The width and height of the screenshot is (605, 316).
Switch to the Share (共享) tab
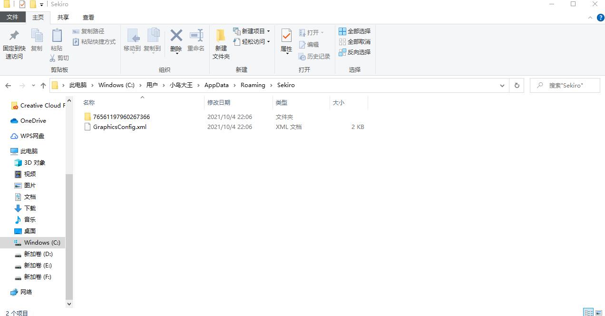click(63, 17)
